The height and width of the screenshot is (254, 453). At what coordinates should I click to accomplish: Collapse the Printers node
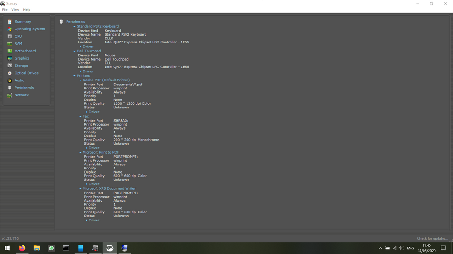[x=74, y=76]
